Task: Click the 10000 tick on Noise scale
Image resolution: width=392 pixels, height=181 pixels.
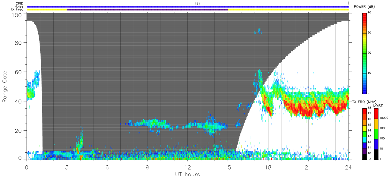Action: tap(384, 118)
